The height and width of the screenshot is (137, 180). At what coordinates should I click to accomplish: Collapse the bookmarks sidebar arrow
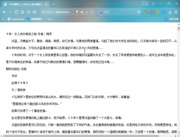click(3, 19)
